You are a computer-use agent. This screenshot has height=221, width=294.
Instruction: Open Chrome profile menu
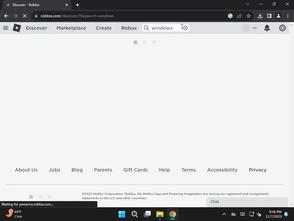[x=278, y=16]
